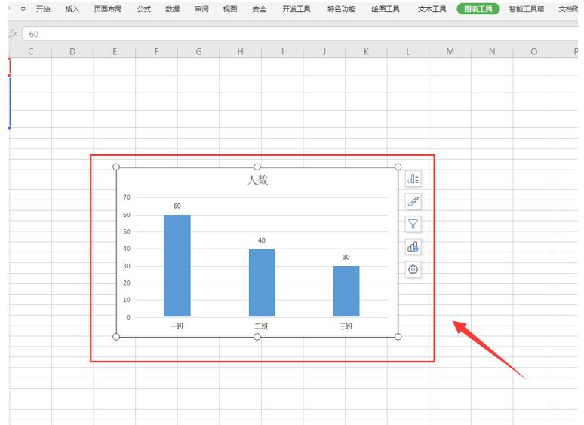Select column M header

(450, 52)
